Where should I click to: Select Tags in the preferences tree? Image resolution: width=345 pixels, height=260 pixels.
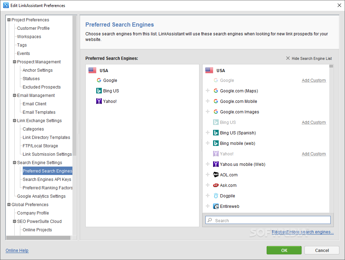[x=22, y=45]
